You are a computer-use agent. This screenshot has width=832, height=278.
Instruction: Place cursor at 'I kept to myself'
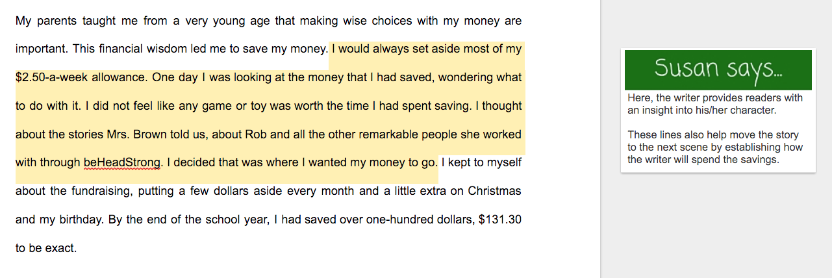point(481,162)
